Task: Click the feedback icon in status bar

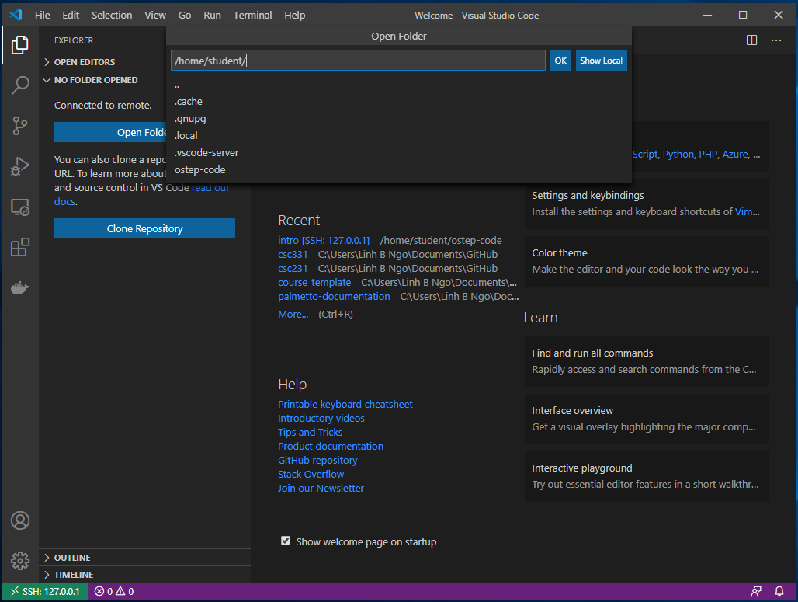Action: click(x=756, y=591)
